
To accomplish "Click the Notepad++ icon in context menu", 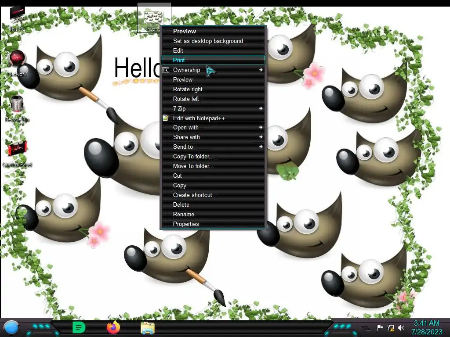I will tap(166, 118).
